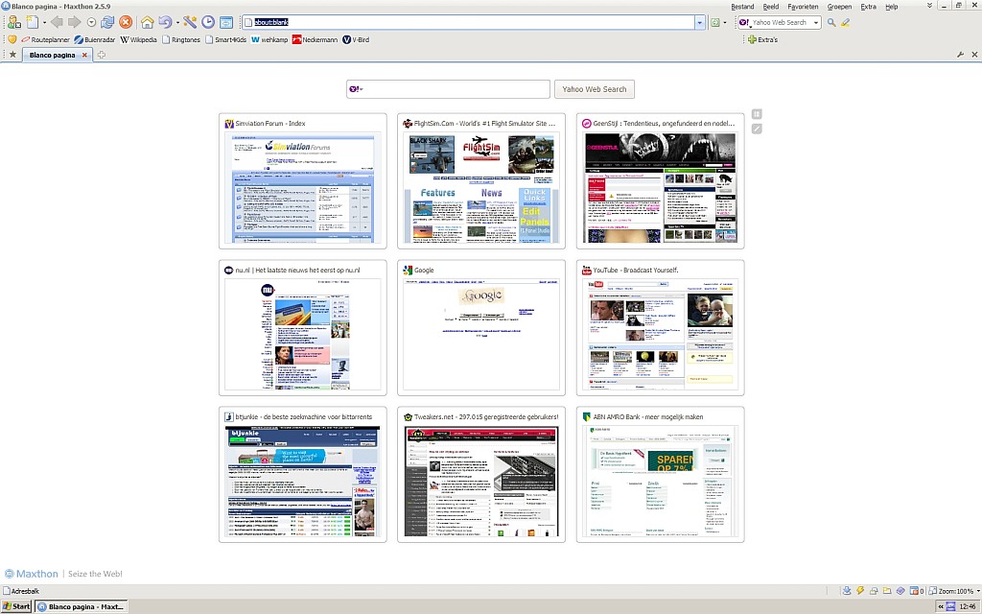The width and height of the screenshot is (982, 614).
Task: Click the grid layout icon beside thumbnails
Action: 757,114
